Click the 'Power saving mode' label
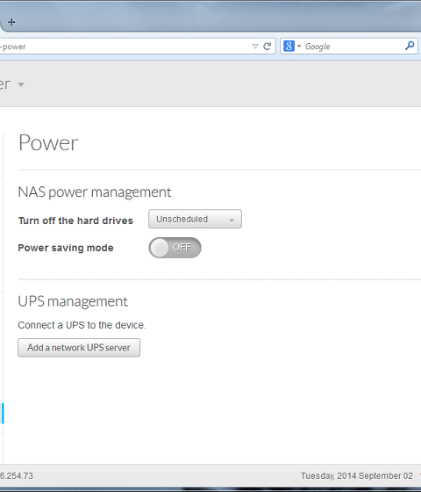This screenshot has height=492, width=421. point(66,248)
